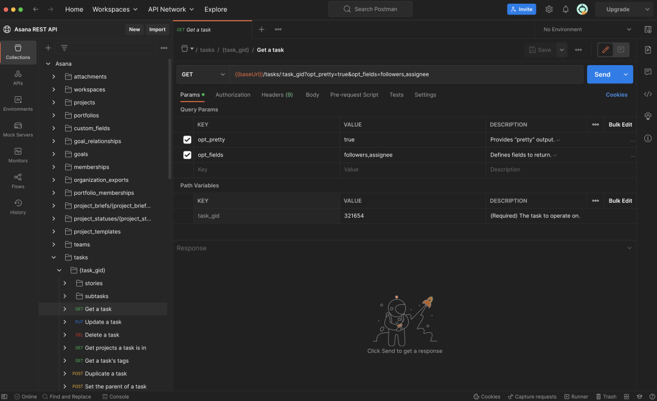
Task: Expand the attachments folder
Action: click(x=53, y=76)
